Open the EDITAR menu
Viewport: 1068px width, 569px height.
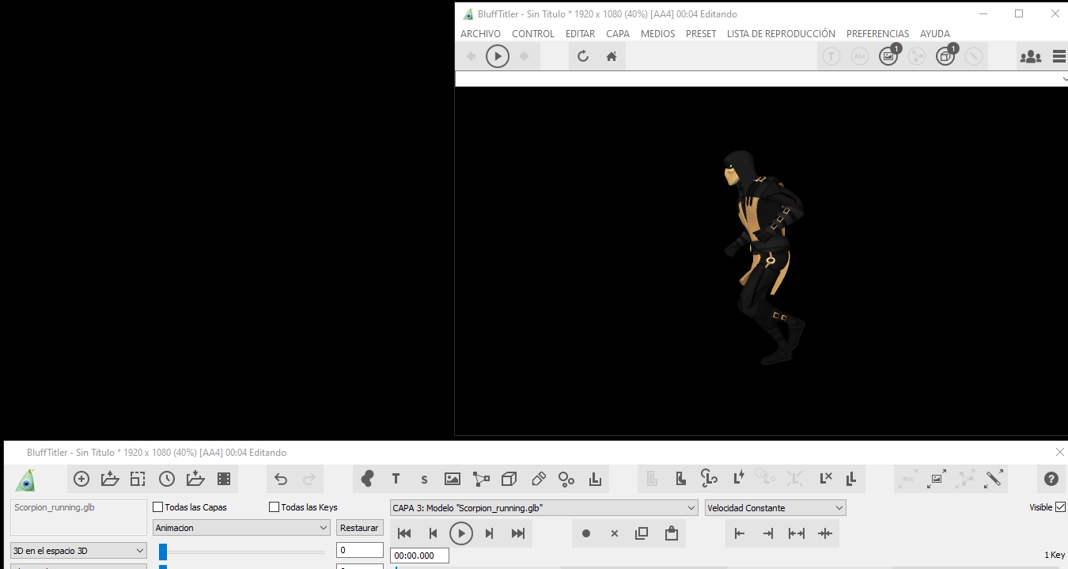click(580, 34)
